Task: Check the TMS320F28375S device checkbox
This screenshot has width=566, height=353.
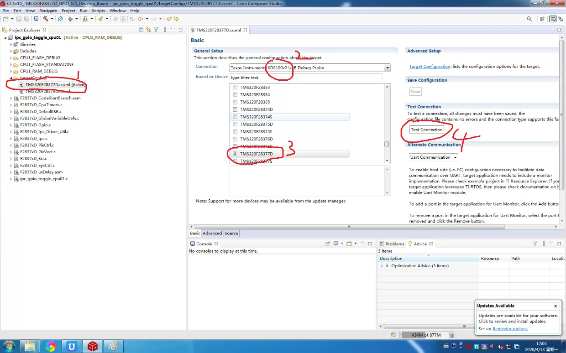Action: point(235,131)
